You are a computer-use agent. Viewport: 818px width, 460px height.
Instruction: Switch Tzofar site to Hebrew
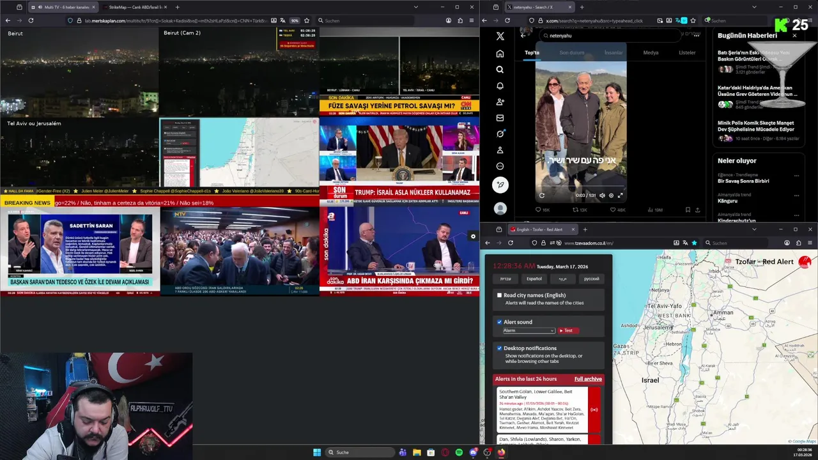pyautogui.click(x=505, y=279)
